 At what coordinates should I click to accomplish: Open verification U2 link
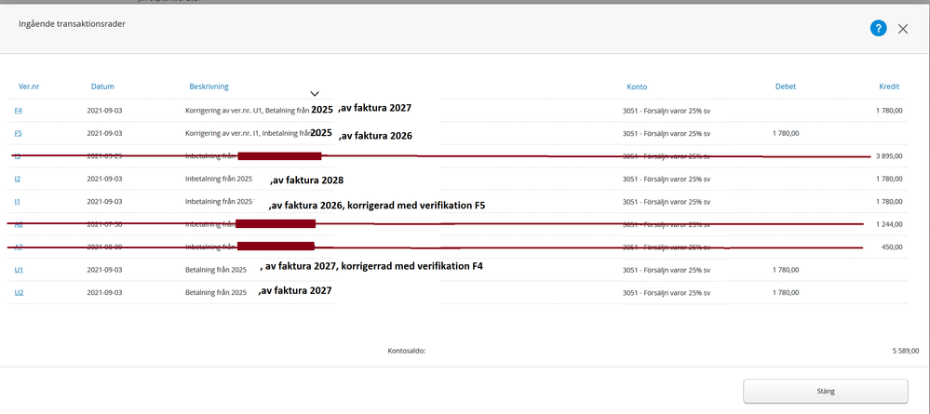[x=19, y=292]
